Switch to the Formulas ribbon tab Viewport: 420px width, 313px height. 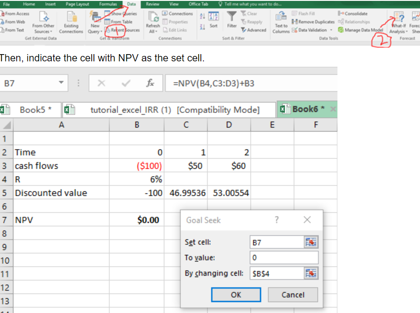(108, 4)
